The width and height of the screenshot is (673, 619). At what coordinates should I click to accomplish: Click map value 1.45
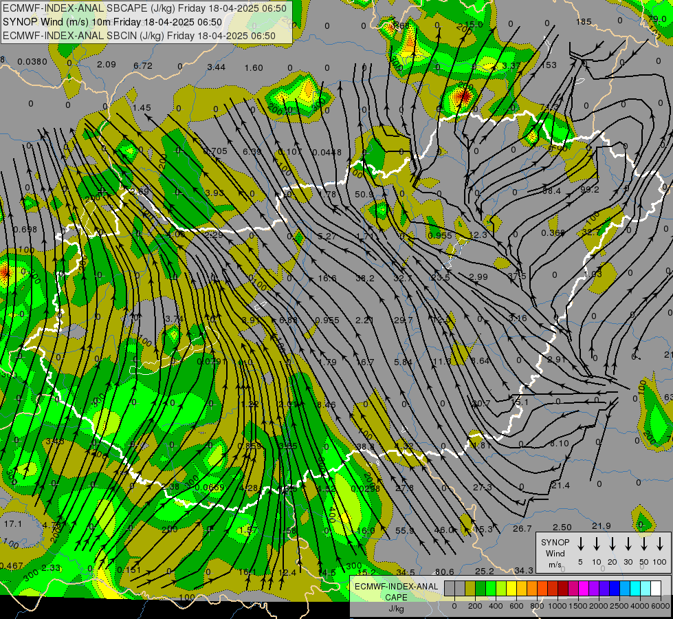pyautogui.click(x=142, y=107)
